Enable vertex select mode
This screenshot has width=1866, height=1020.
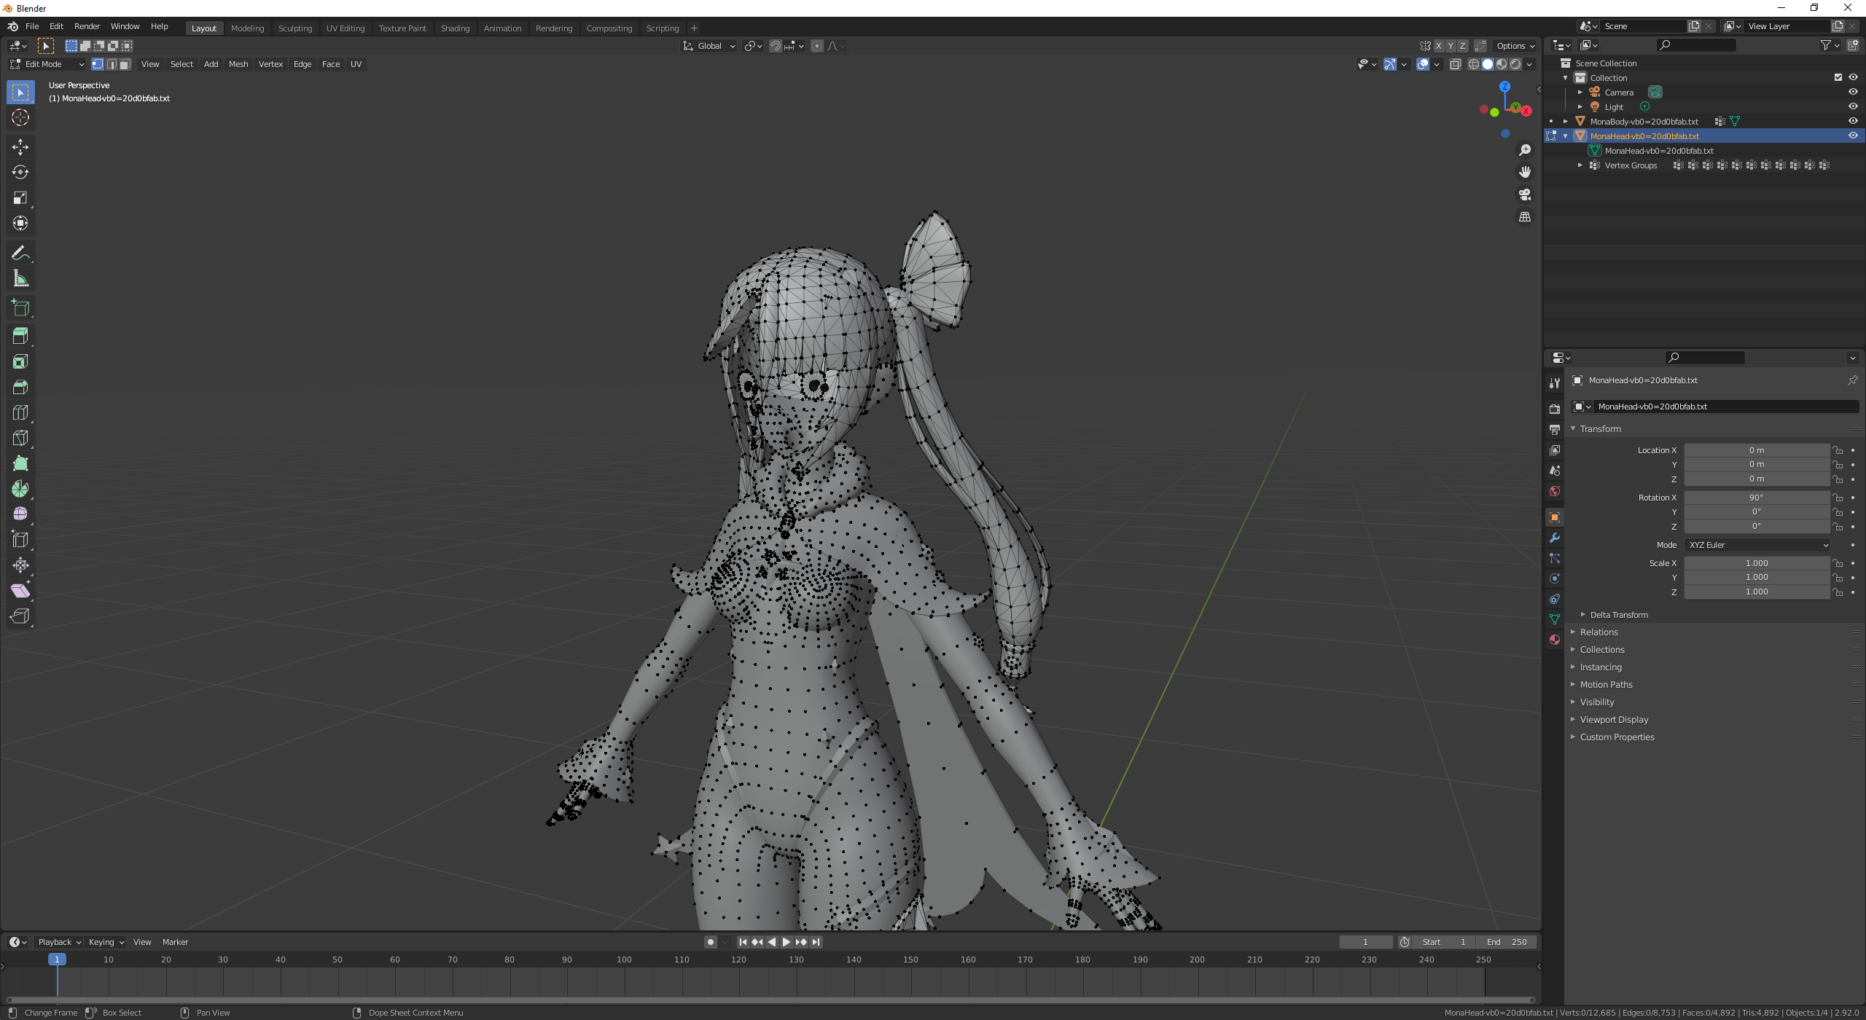tap(98, 64)
